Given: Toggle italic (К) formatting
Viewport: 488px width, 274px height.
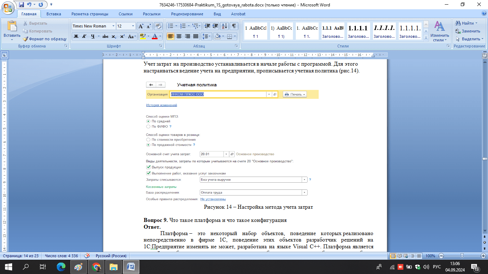Looking at the screenshot, I should pos(84,36).
